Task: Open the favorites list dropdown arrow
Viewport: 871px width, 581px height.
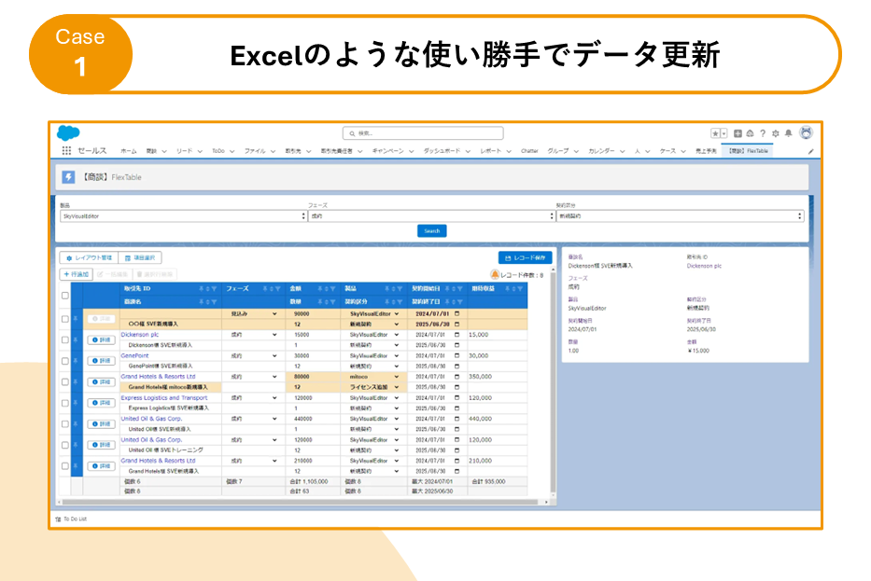Action: tap(723, 133)
